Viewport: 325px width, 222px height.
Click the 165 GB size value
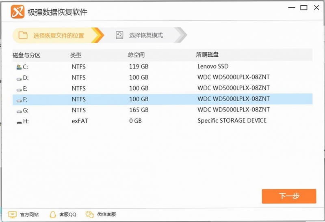coord(139,110)
